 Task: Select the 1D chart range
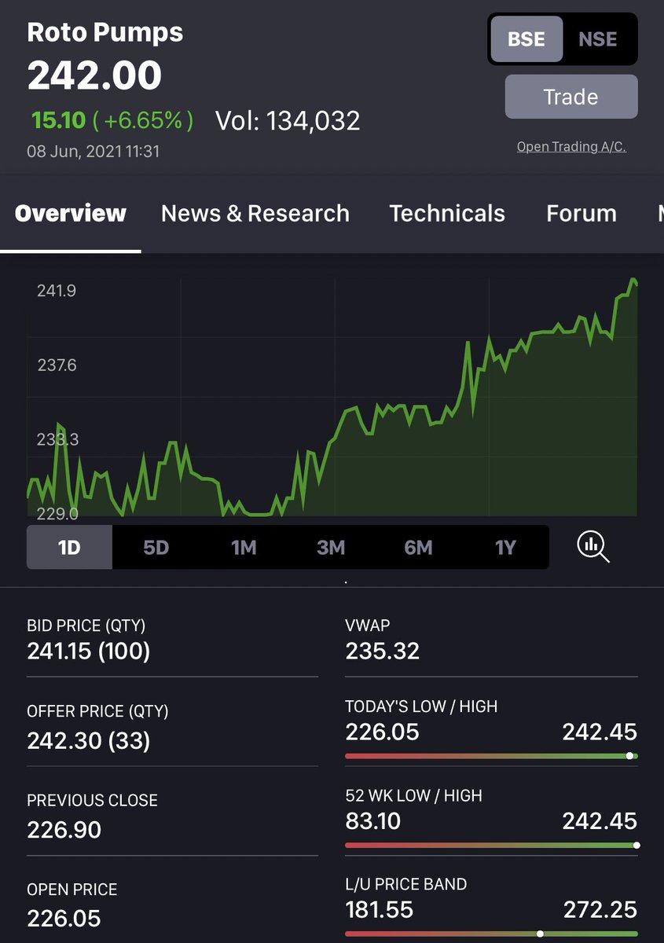tap(70, 547)
